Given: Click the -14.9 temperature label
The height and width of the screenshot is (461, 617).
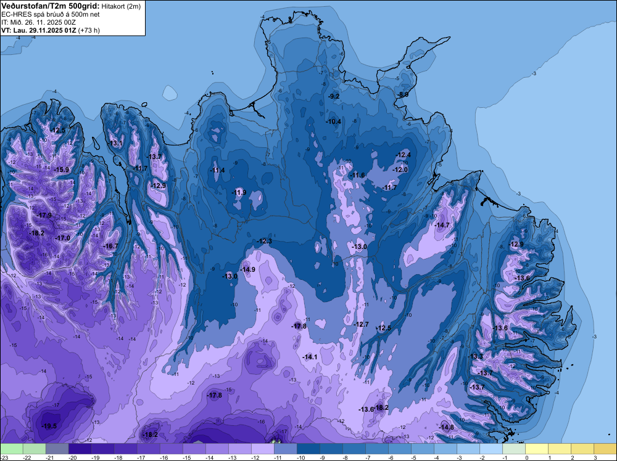Looking at the screenshot, I should pos(248,269).
